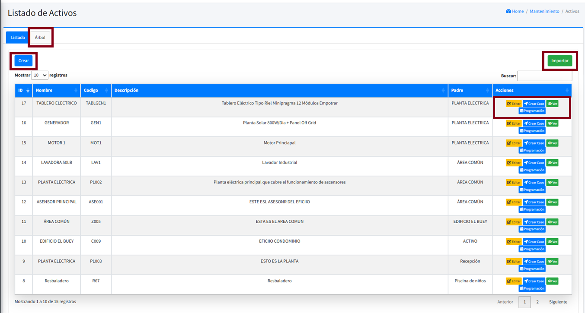This screenshot has width=585, height=313.
Task: Click Editar for TABLERO ELECTRICO row
Action: (x=514, y=104)
